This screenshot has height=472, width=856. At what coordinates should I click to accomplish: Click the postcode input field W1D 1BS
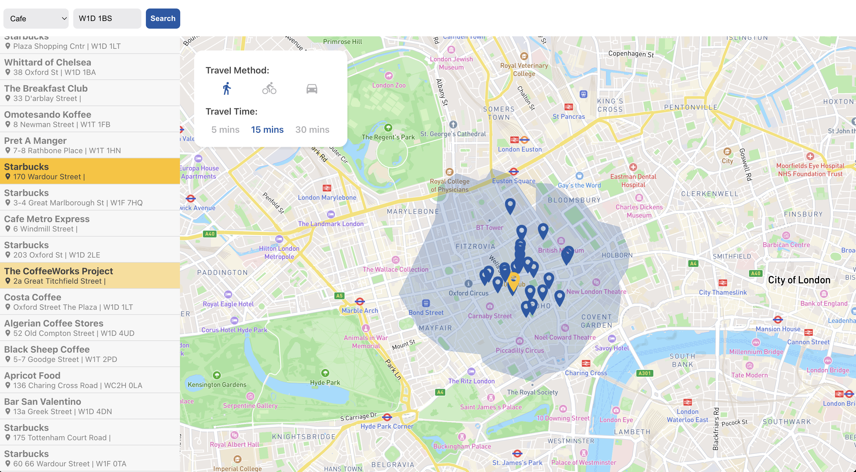[106, 18]
